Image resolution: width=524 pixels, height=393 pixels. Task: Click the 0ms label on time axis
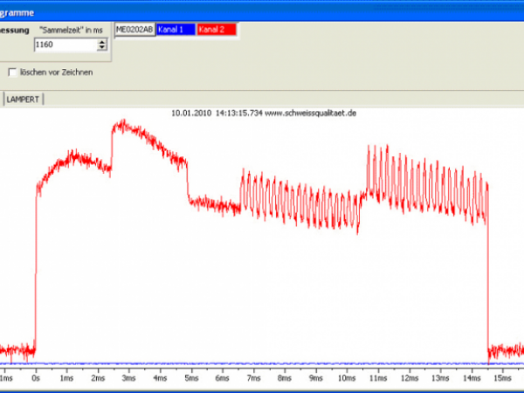point(35,379)
